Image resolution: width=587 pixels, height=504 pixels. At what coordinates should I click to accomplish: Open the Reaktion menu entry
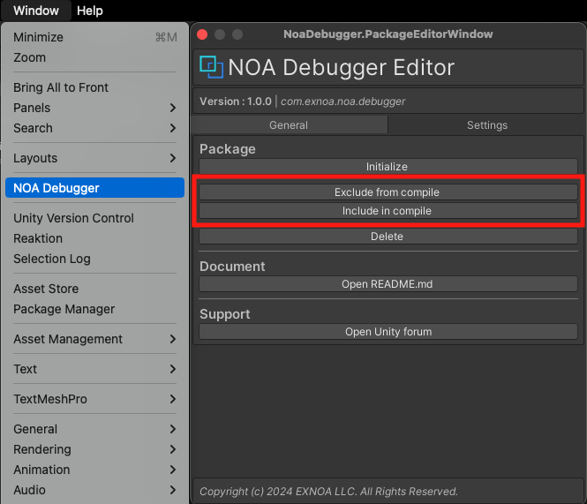pos(95,238)
